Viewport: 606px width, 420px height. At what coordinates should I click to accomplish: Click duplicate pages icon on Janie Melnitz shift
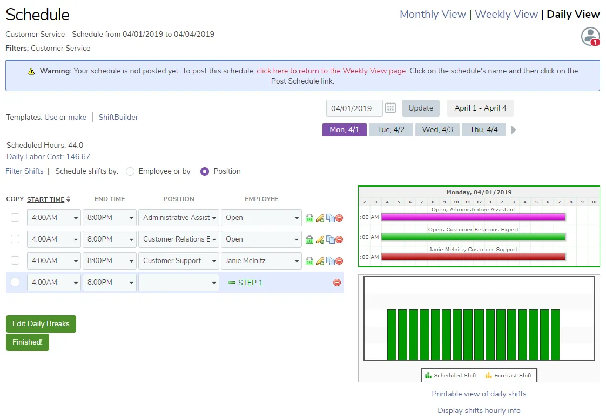[331, 261]
